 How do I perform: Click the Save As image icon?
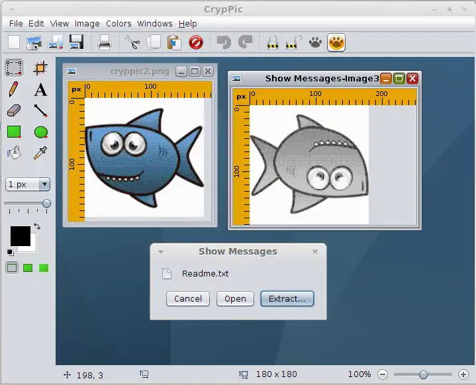click(x=56, y=42)
